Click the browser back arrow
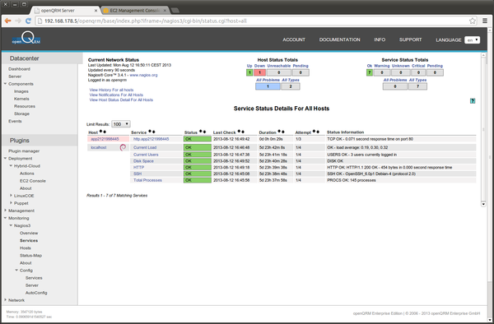This screenshot has width=494, height=324. (8, 21)
